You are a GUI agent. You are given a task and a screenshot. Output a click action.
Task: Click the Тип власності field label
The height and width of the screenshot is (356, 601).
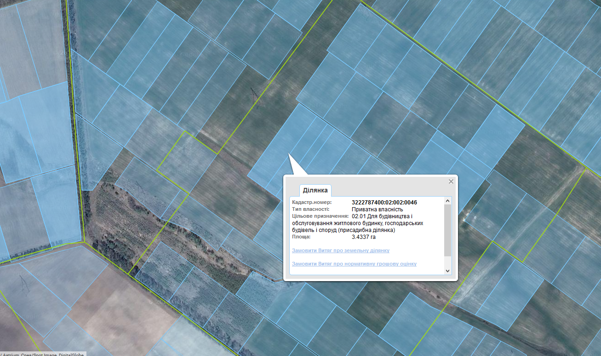[310, 209]
